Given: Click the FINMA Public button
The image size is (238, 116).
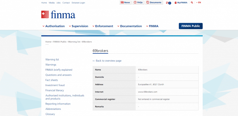Looking at the screenshot, I should pos(191,26).
